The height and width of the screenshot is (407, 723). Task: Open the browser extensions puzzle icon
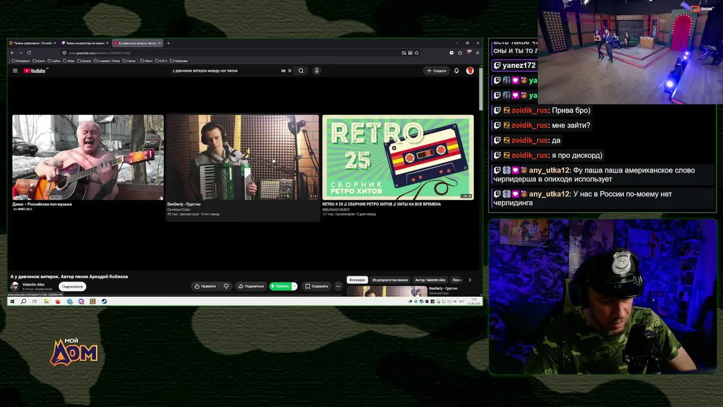tap(460, 53)
